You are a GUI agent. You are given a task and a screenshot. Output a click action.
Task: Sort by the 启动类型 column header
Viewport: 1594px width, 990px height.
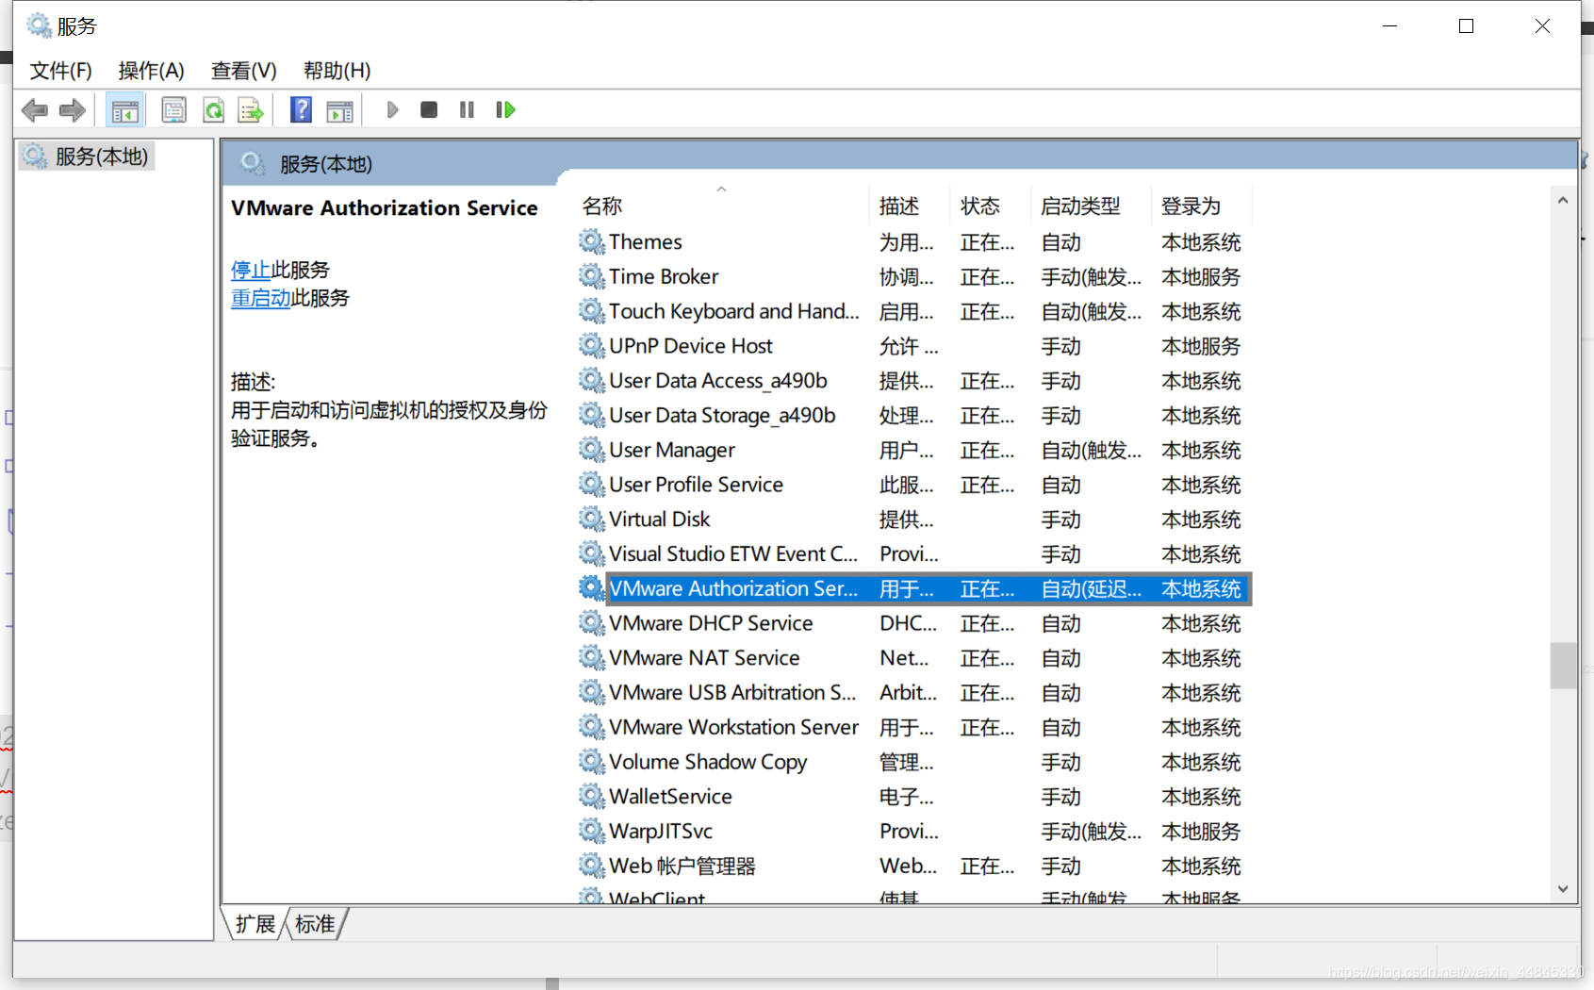coord(1091,206)
